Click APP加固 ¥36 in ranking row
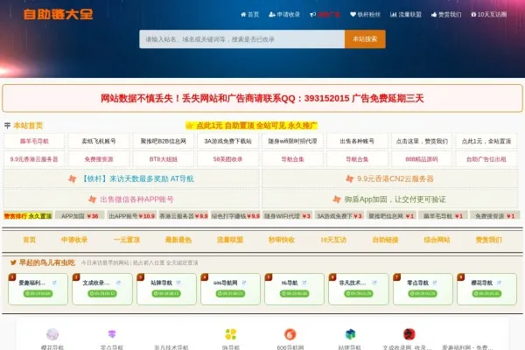The width and height of the screenshot is (525, 350). point(80,216)
